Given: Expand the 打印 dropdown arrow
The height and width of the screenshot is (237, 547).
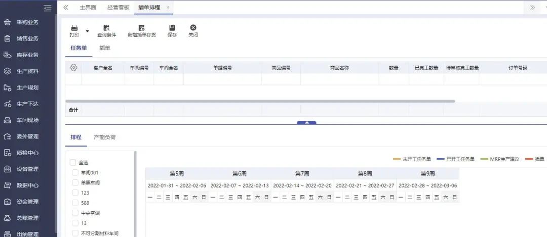Looking at the screenshot, I should coord(87,31).
